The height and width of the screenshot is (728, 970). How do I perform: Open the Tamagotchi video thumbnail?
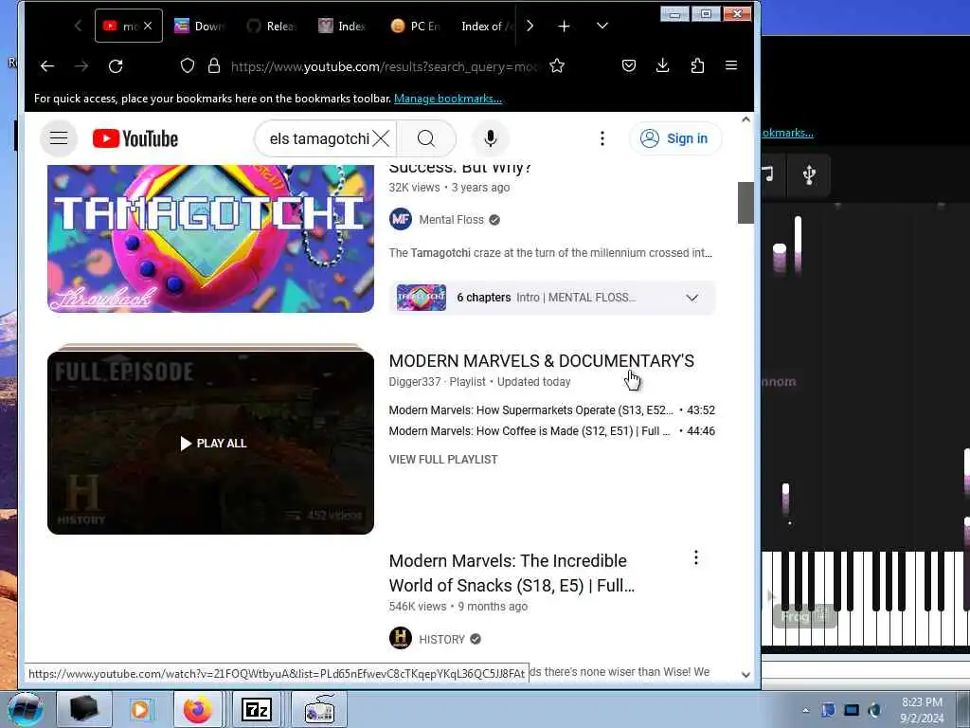pyautogui.click(x=210, y=238)
